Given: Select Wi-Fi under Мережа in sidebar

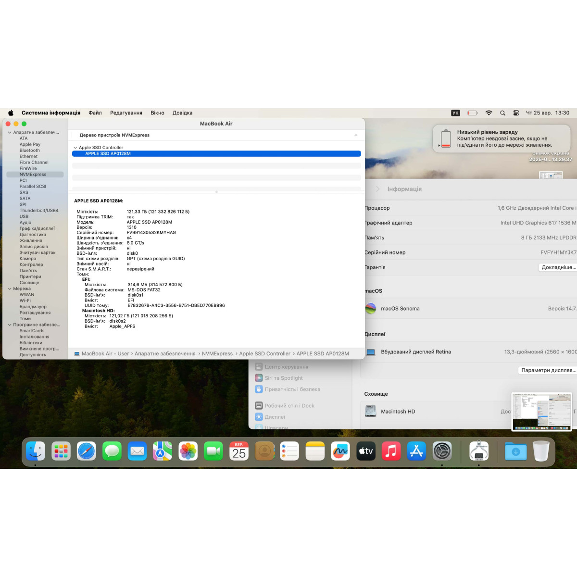Looking at the screenshot, I should click(25, 301).
